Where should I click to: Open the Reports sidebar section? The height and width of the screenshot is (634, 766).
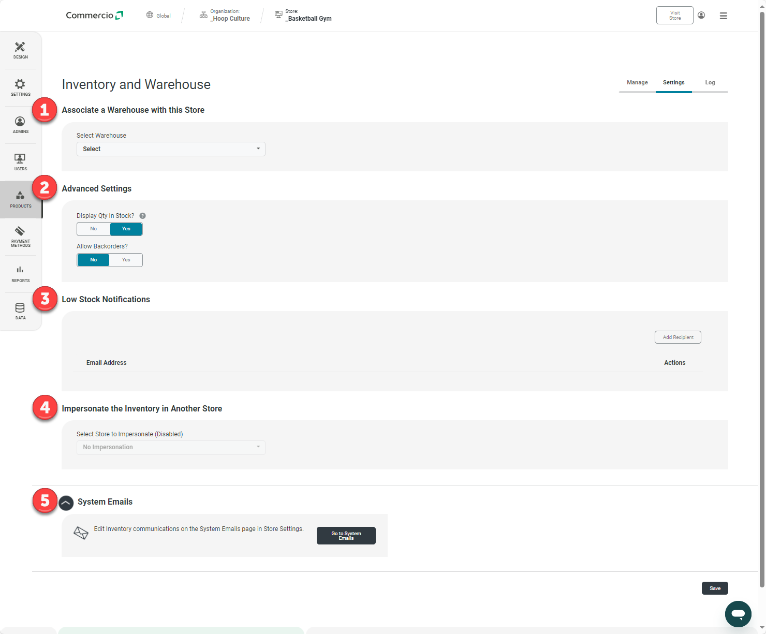pos(21,274)
